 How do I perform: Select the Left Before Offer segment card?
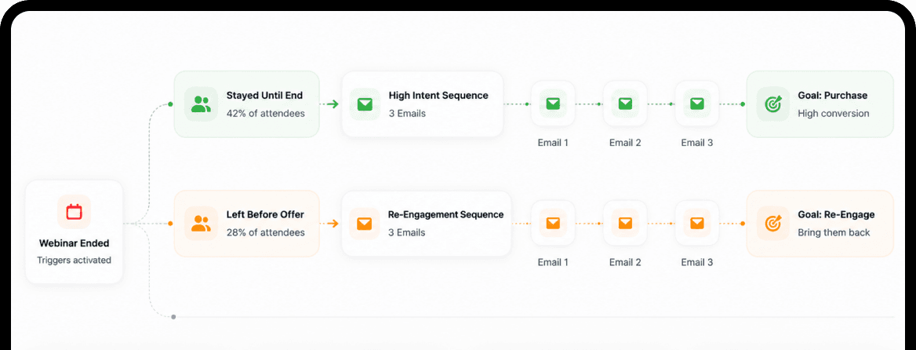[x=247, y=223]
